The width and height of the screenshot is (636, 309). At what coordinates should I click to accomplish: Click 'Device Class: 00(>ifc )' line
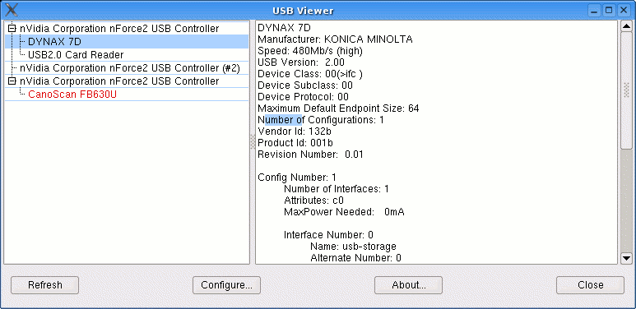[x=310, y=74]
